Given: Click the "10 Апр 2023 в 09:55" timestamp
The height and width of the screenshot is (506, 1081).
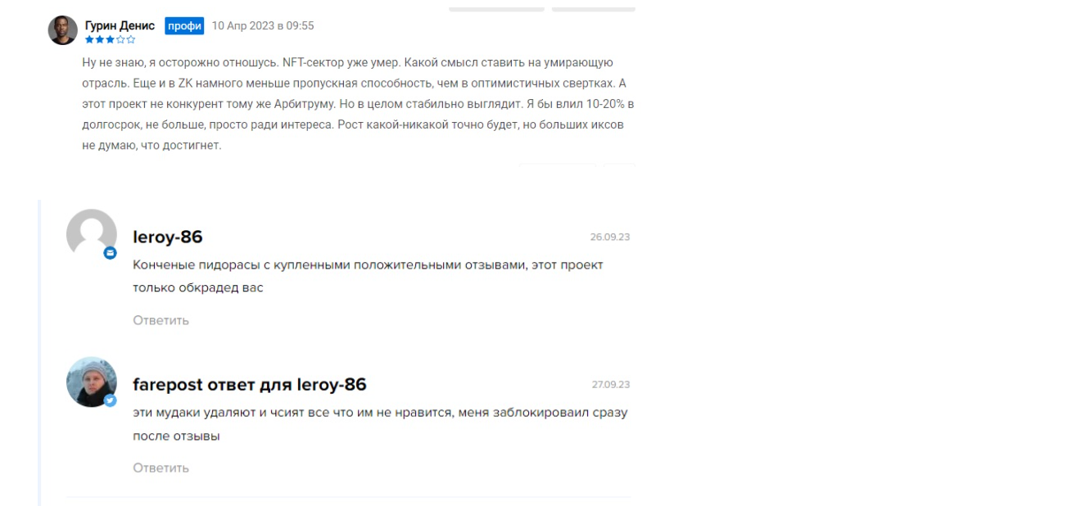Looking at the screenshot, I should (263, 25).
